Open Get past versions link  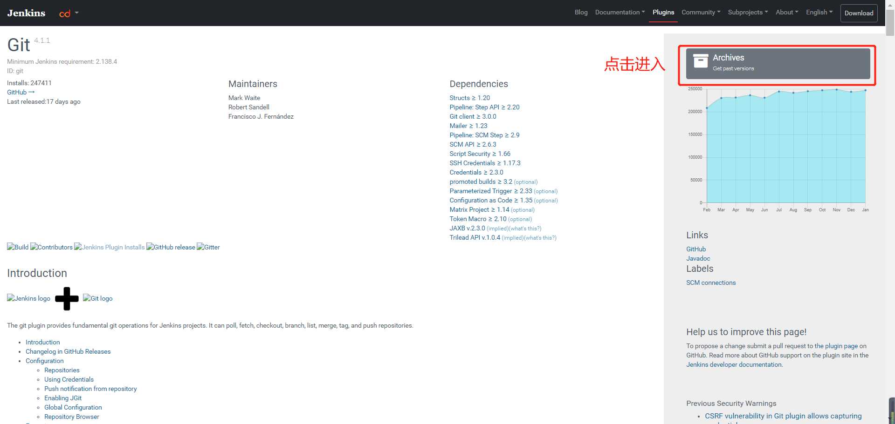click(733, 69)
